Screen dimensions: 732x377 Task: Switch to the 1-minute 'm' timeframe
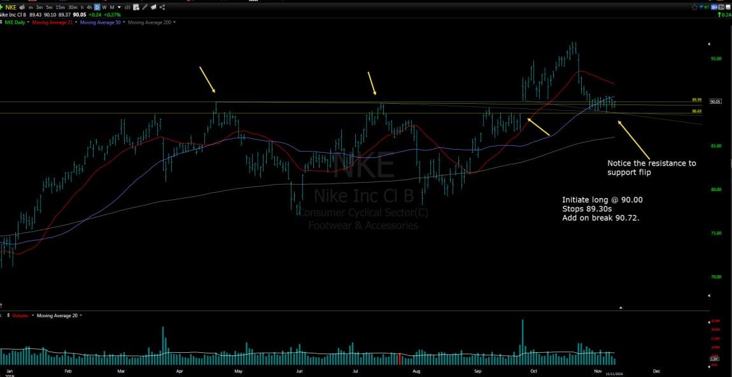click(x=31, y=8)
